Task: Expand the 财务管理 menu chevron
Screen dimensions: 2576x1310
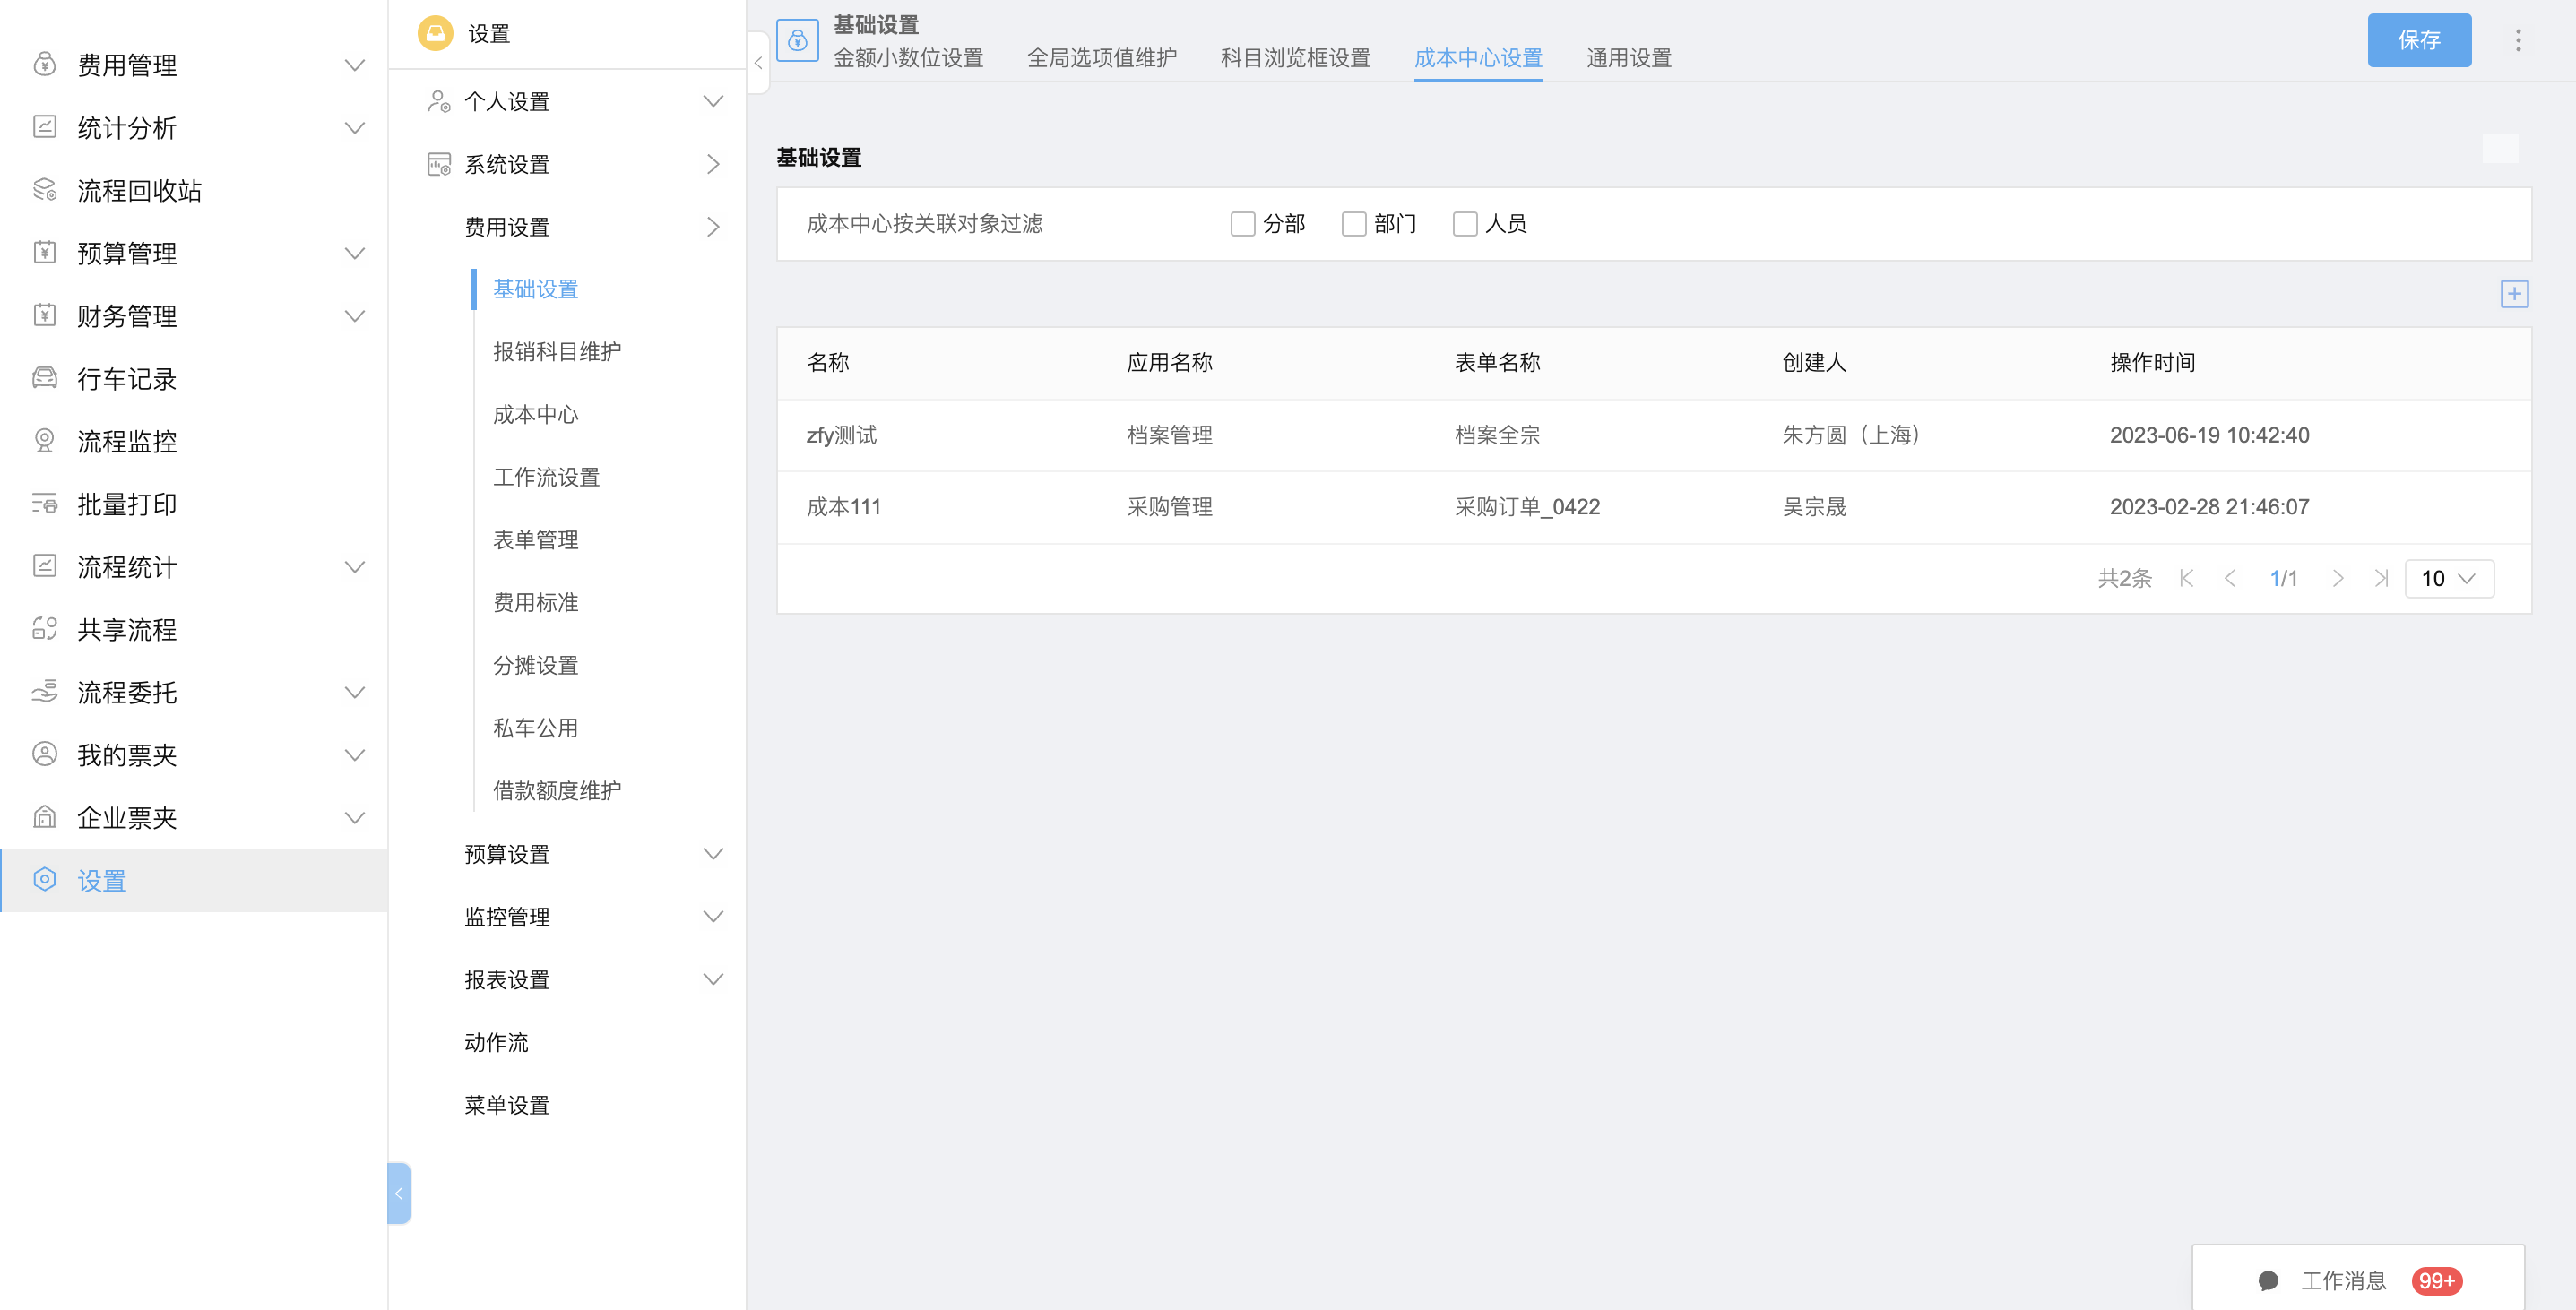Action: [354, 316]
